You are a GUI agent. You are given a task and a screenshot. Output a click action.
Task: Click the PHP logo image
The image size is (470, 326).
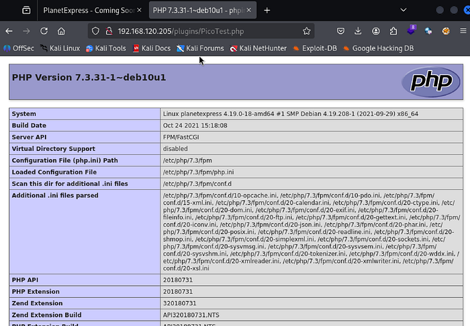point(431,82)
